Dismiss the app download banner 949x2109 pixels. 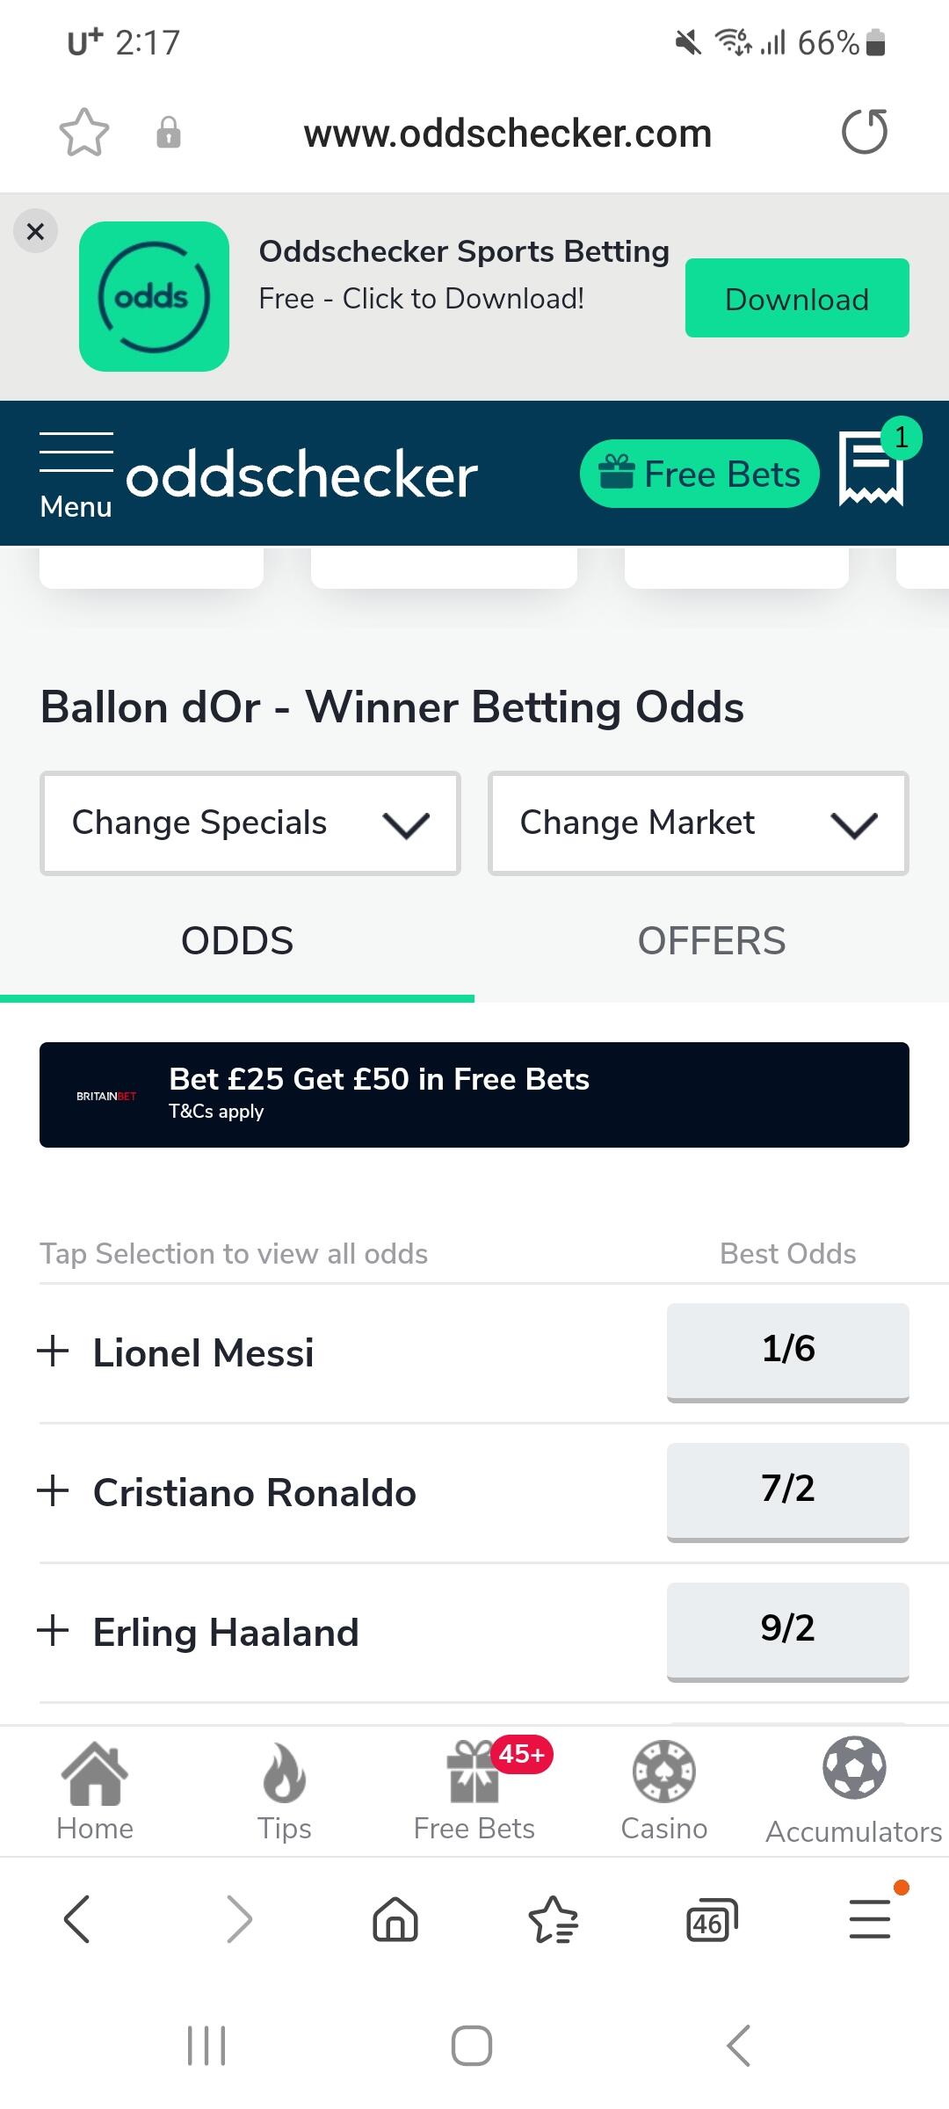(35, 231)
